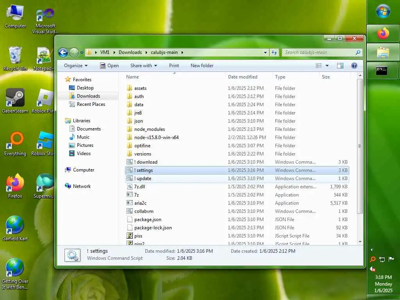Launch the Roblox Player desktop shortcut

(43, 101)
